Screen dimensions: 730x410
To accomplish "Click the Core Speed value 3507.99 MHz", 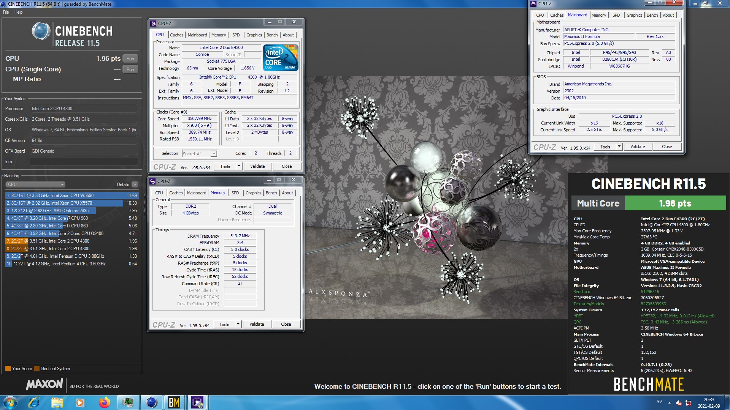I will [x=200, y=118].
